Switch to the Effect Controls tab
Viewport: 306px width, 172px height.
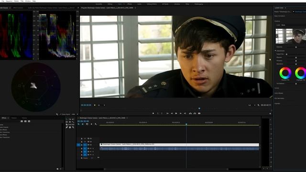[18, 8]
